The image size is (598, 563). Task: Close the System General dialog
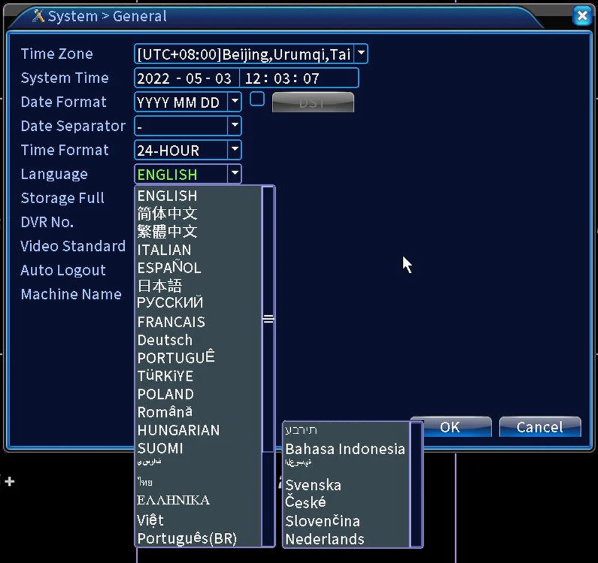(582, 16)
